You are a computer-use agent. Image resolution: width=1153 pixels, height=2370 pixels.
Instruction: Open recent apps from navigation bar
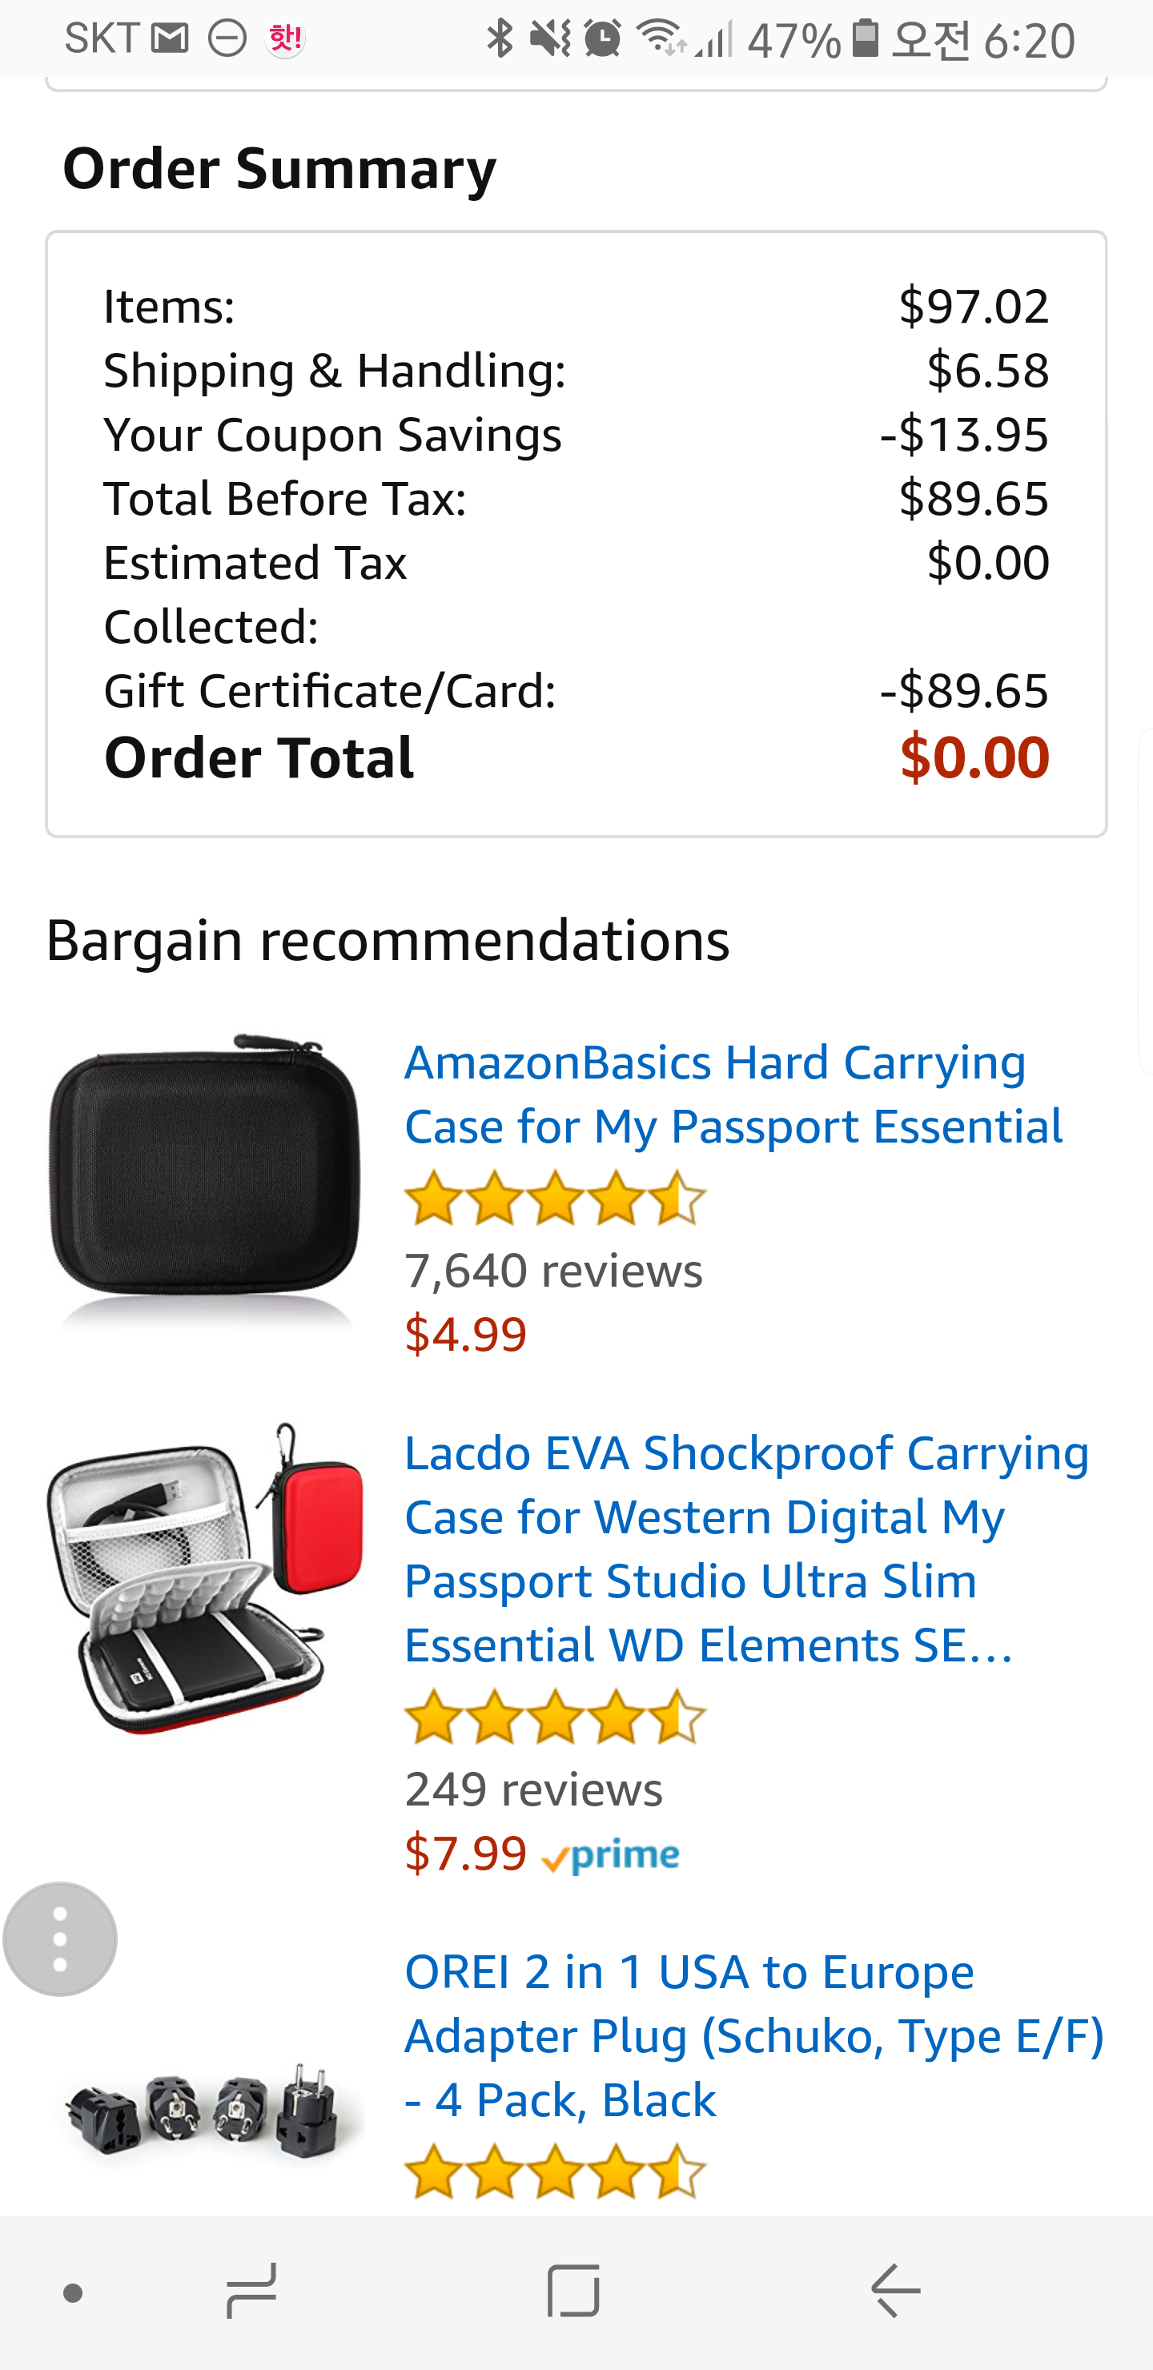click(x=251, y=2290)
